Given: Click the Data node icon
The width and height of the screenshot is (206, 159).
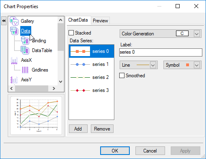Looking at the screenshot, I should [x=14, y=31].
